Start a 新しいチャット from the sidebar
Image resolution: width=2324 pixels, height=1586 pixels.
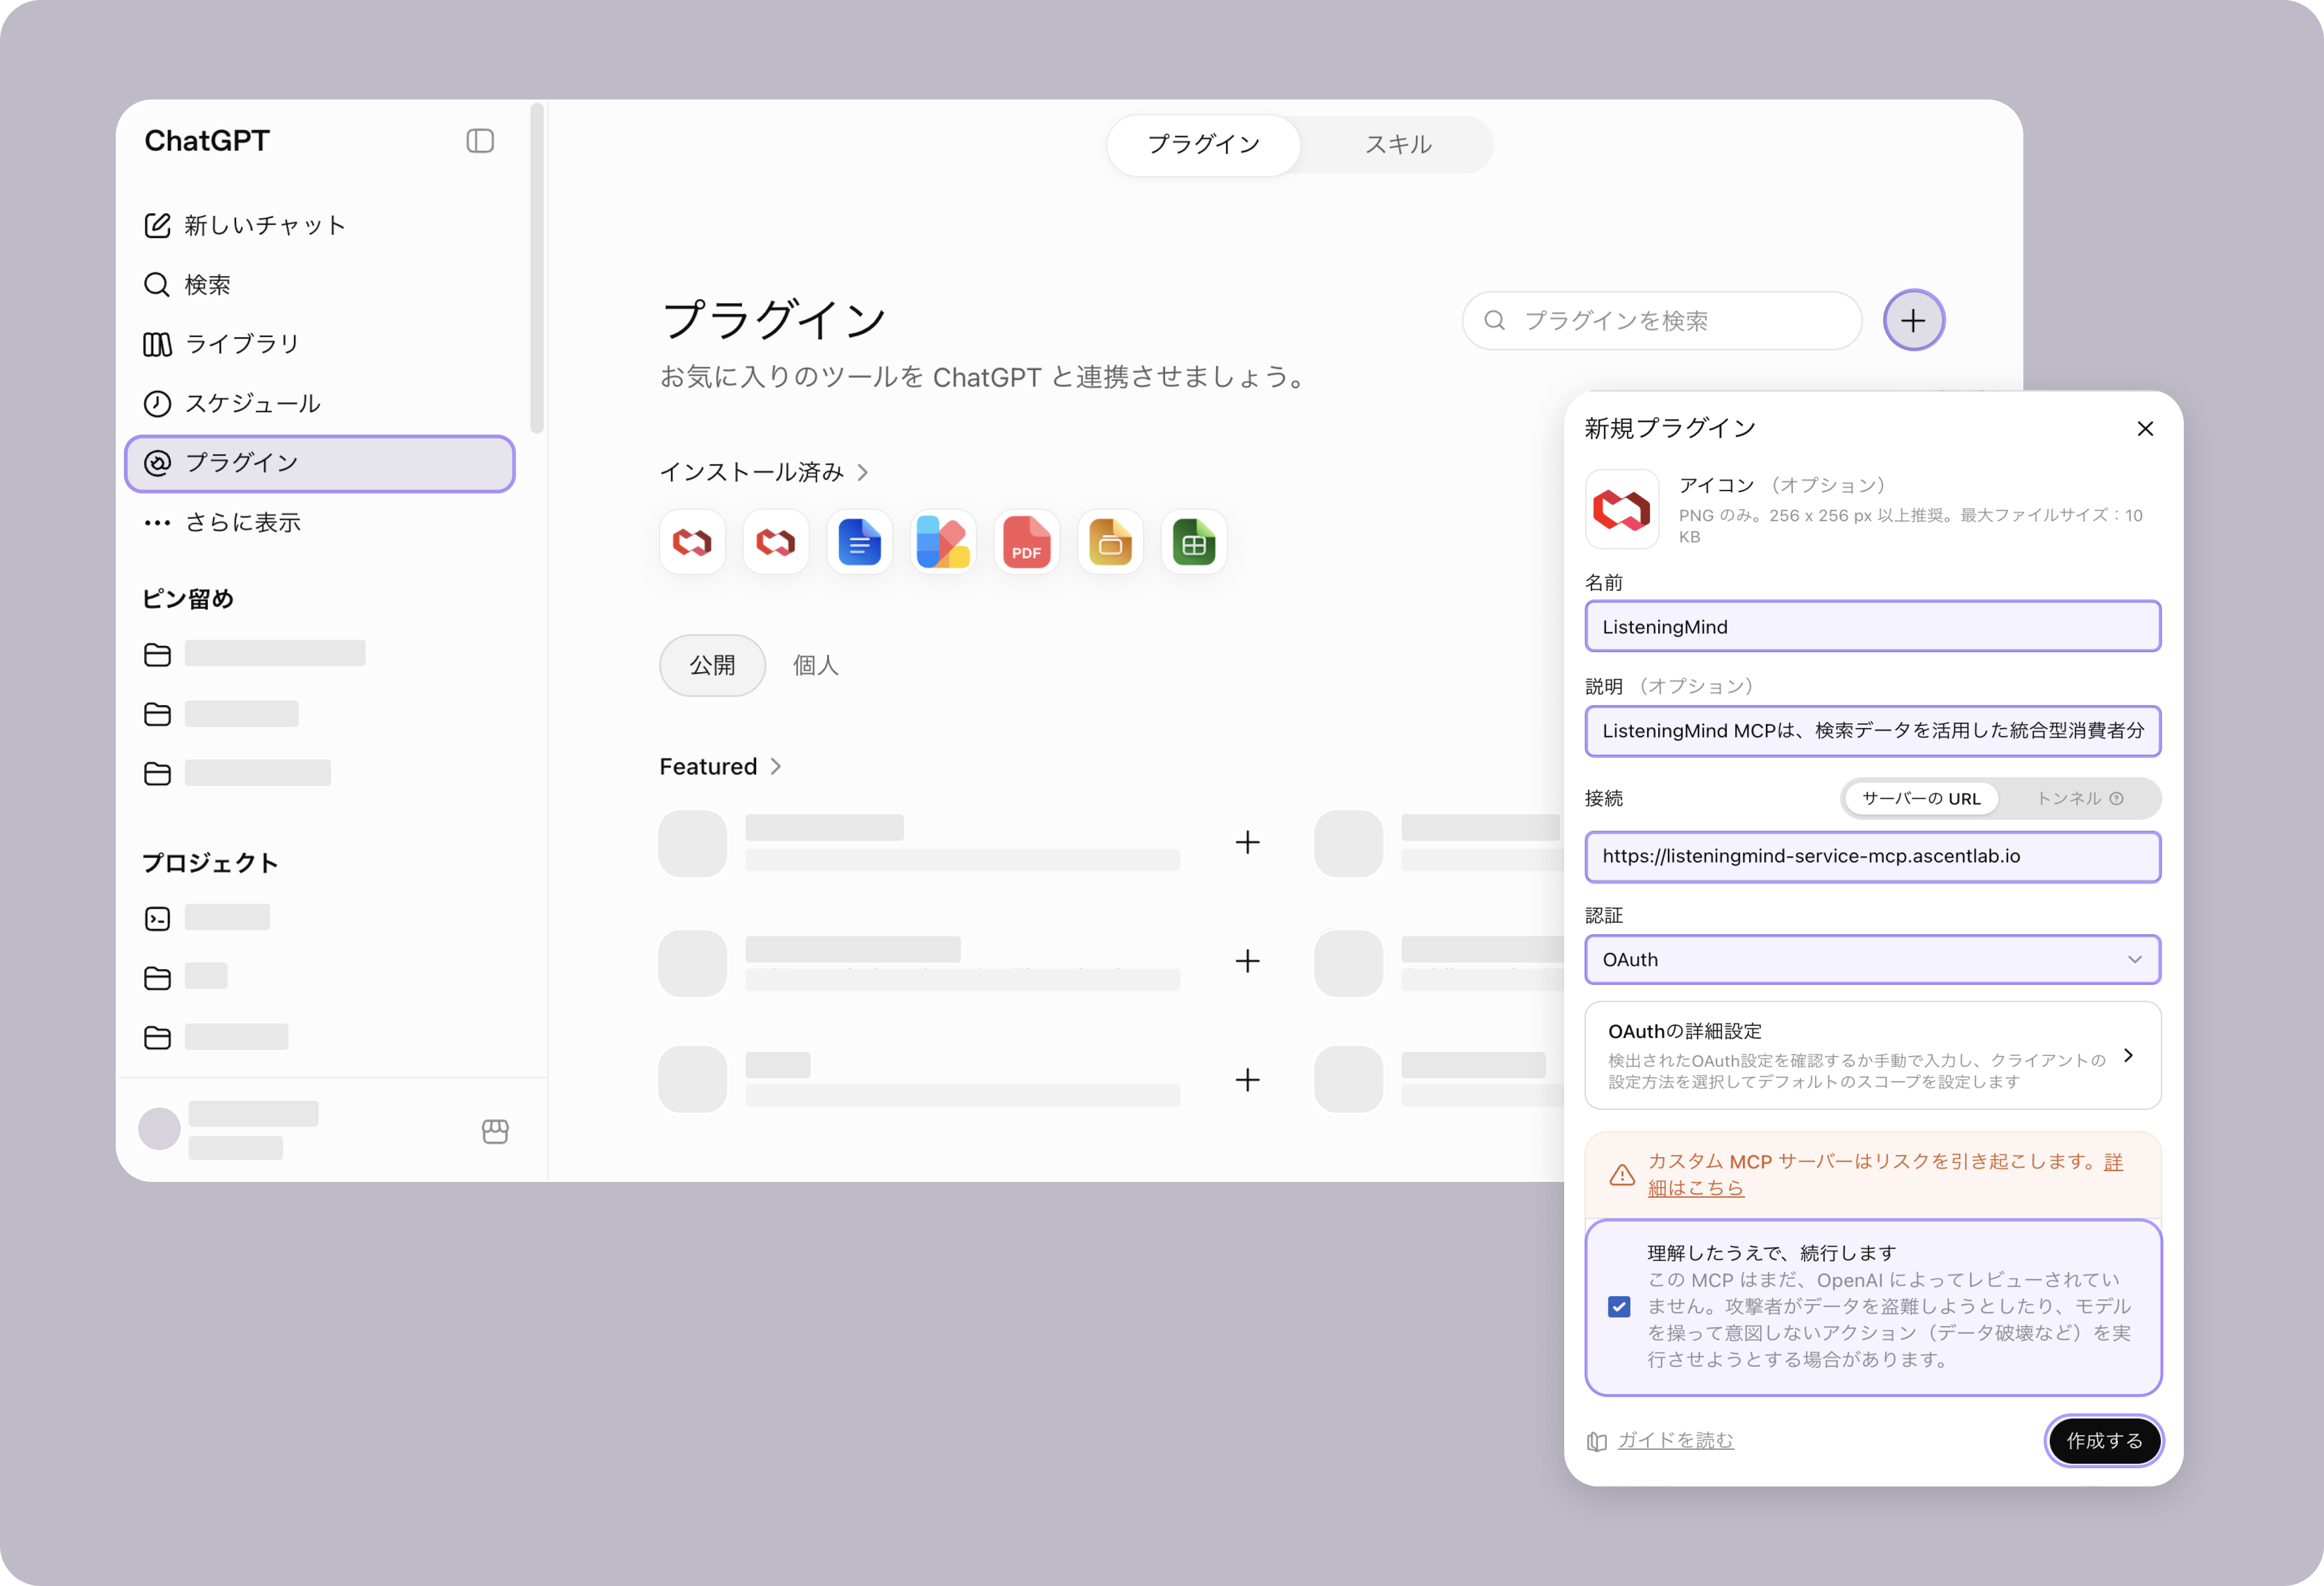tap(245, 226)
